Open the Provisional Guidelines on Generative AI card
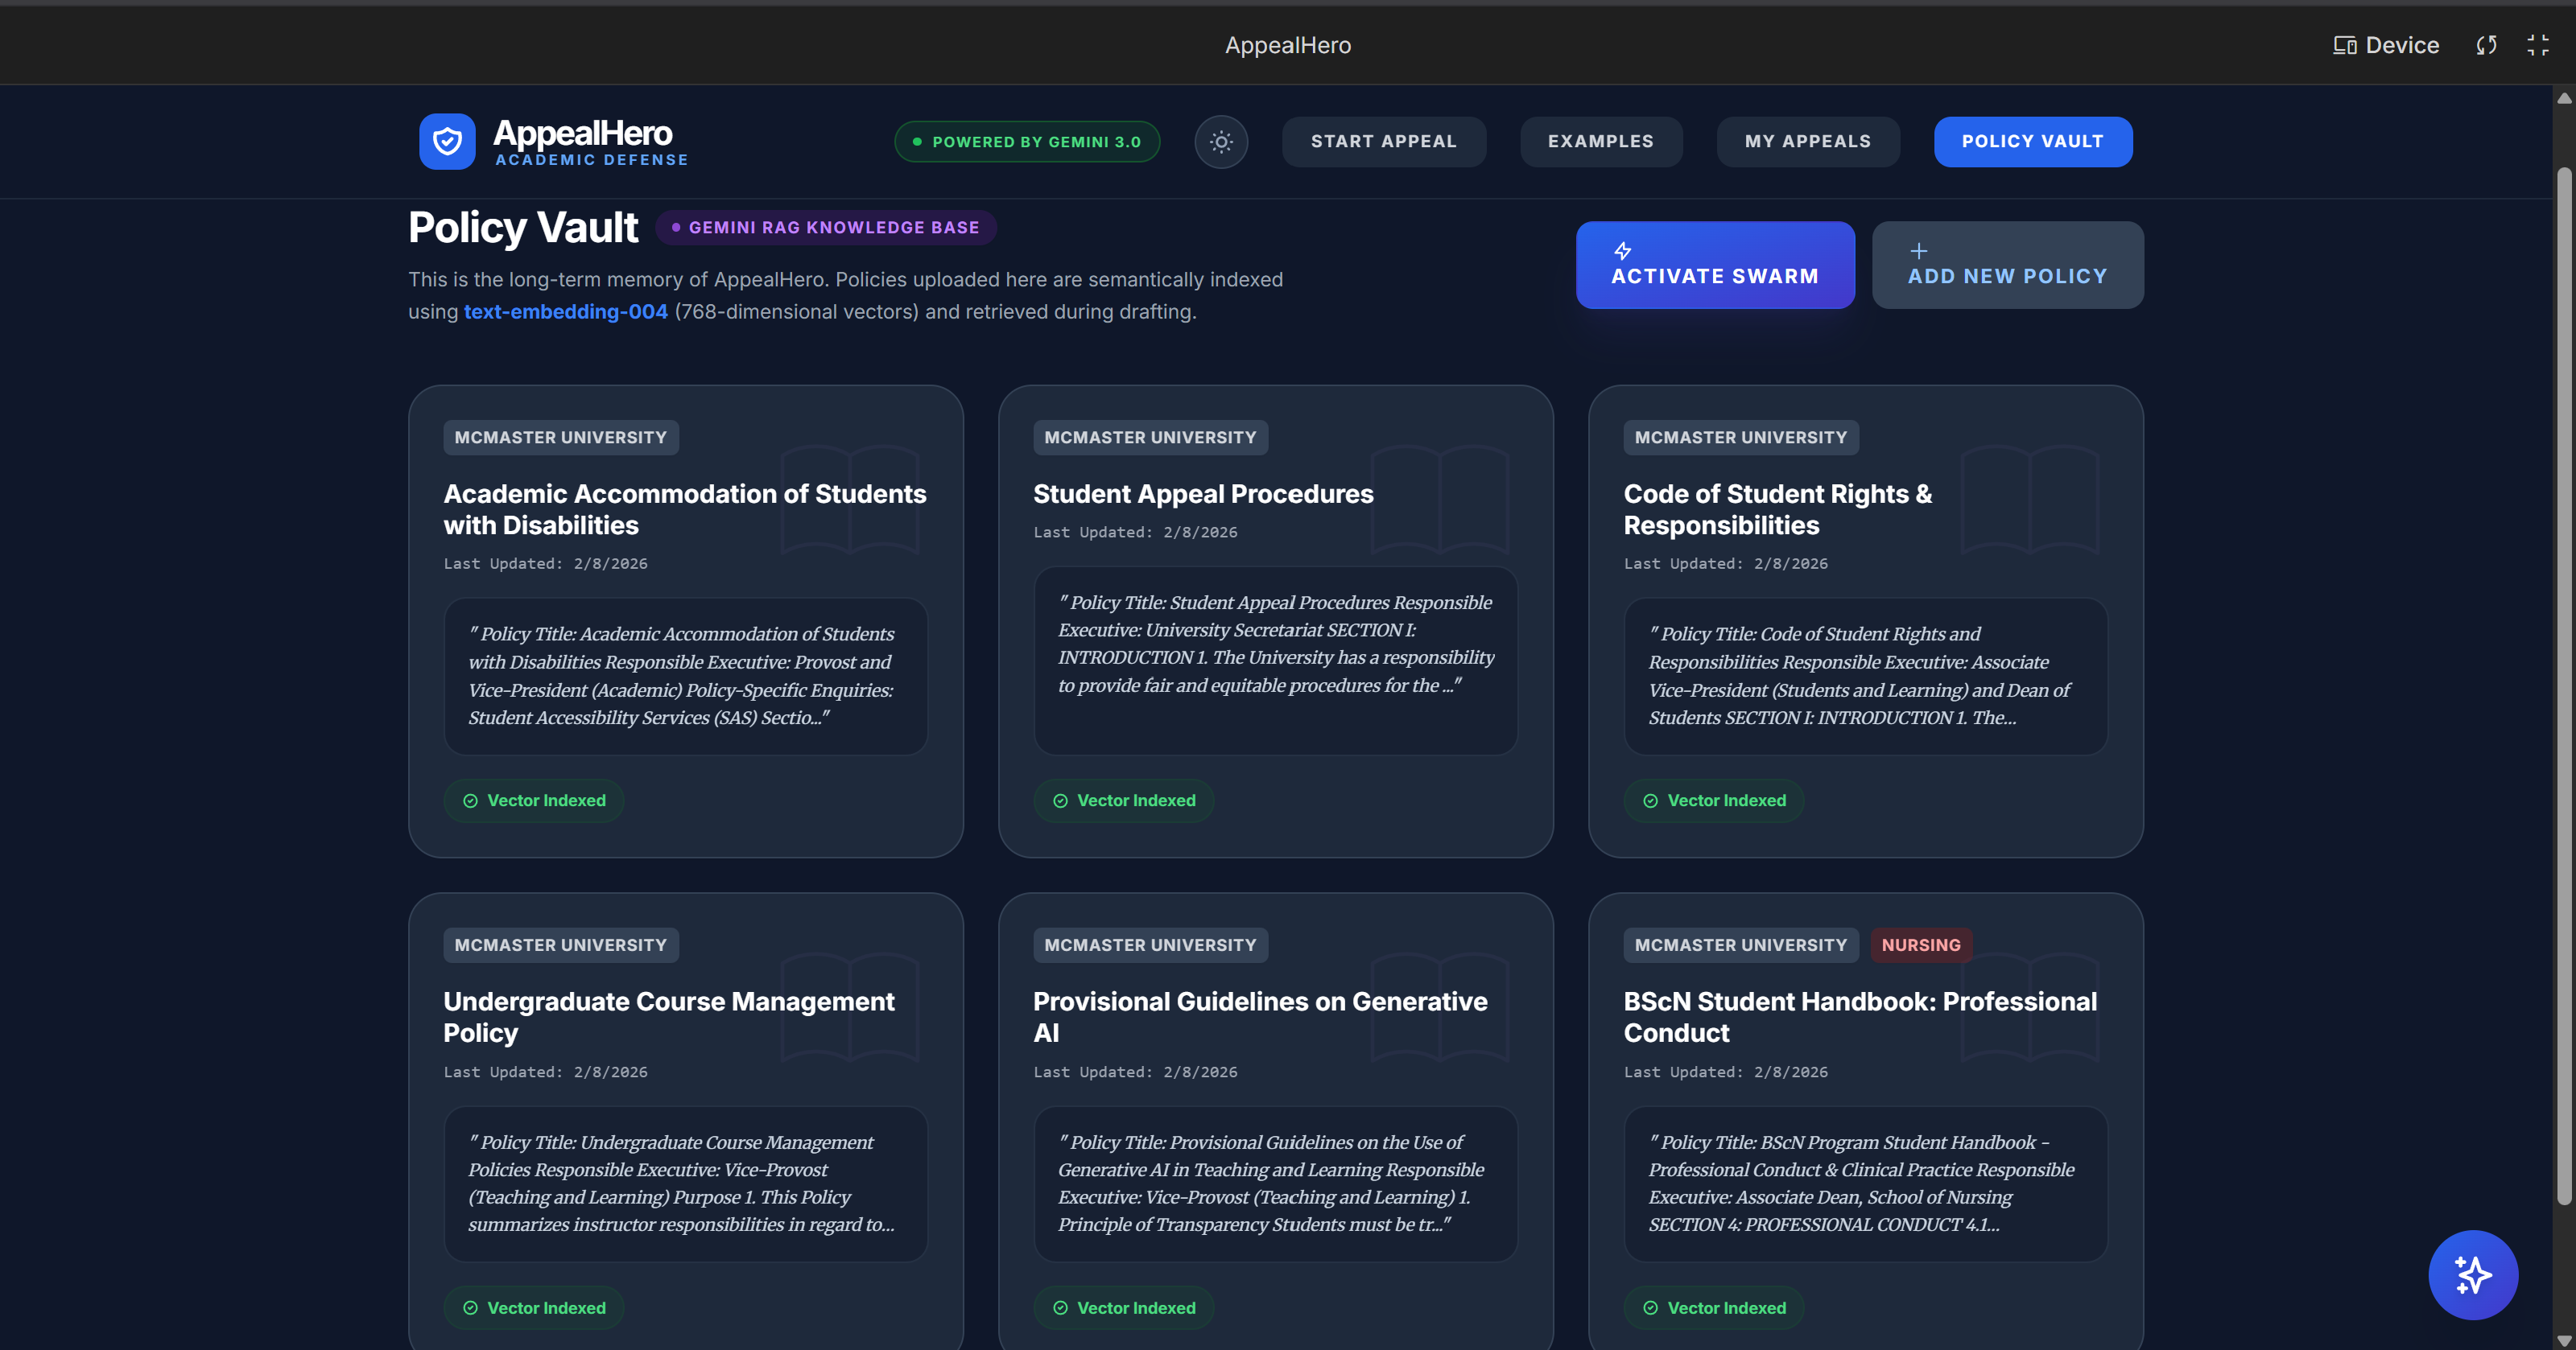This screenshot has height=1350, width=2576. [1259, 1016]
